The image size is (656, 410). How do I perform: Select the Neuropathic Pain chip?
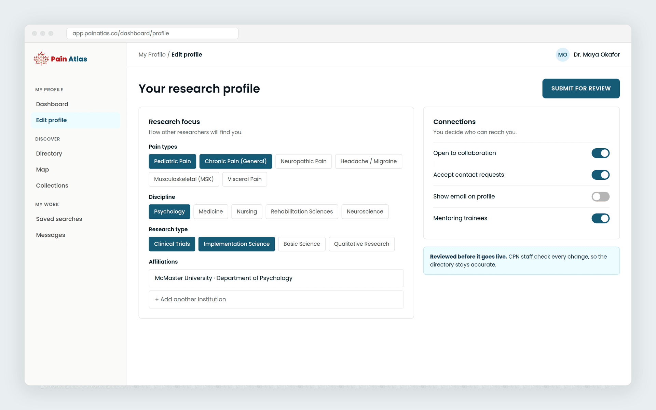[x=303, y=161]
